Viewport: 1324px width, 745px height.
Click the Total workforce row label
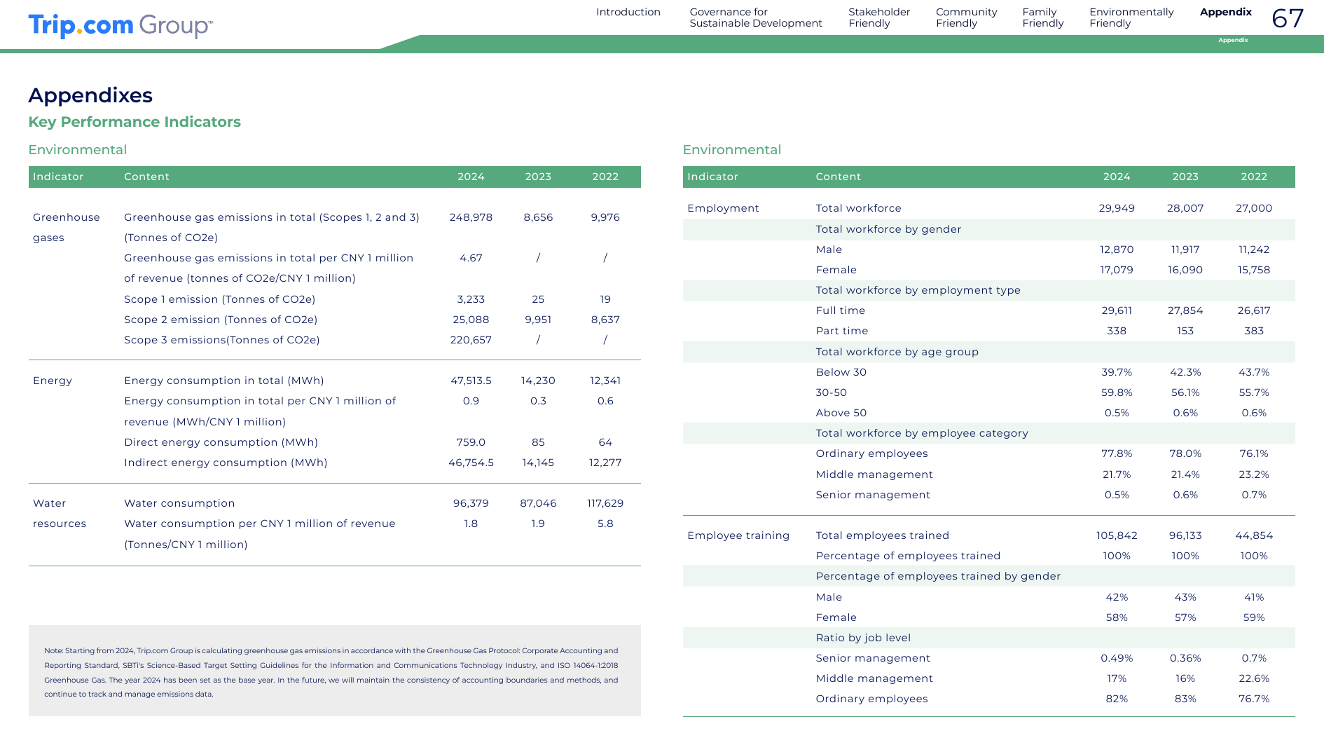[859, 208]
